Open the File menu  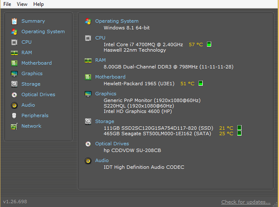click(7, 4)
